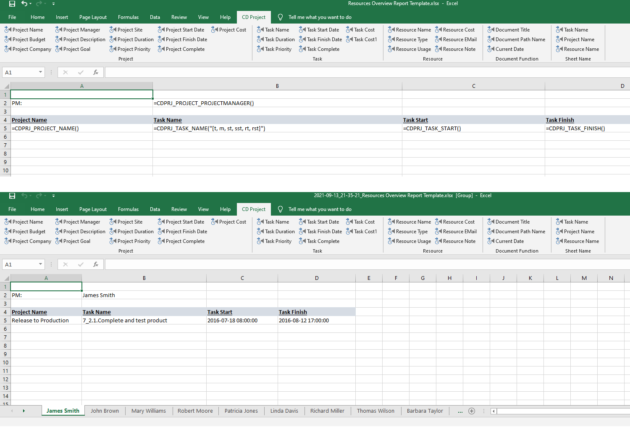Add a new sheet with the plus button
The width and height of the screenshot is (630, 427).
472,411
